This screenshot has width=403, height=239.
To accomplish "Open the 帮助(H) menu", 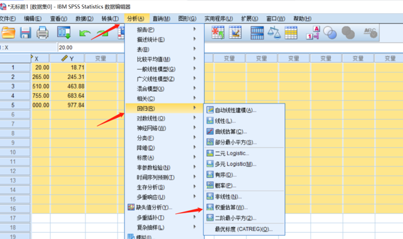I will tap(303, 18).
